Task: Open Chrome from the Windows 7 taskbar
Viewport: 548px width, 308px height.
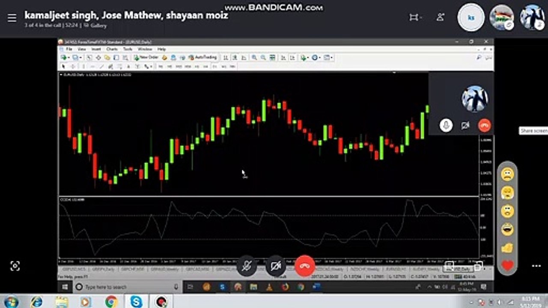Action: point(111,302)
